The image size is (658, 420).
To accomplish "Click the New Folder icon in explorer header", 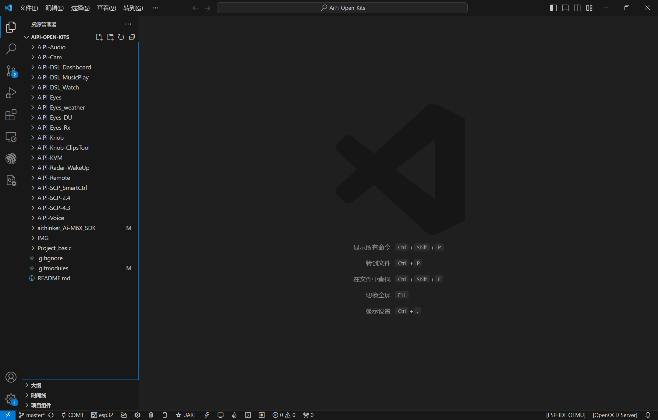I will tap(110, 37).
